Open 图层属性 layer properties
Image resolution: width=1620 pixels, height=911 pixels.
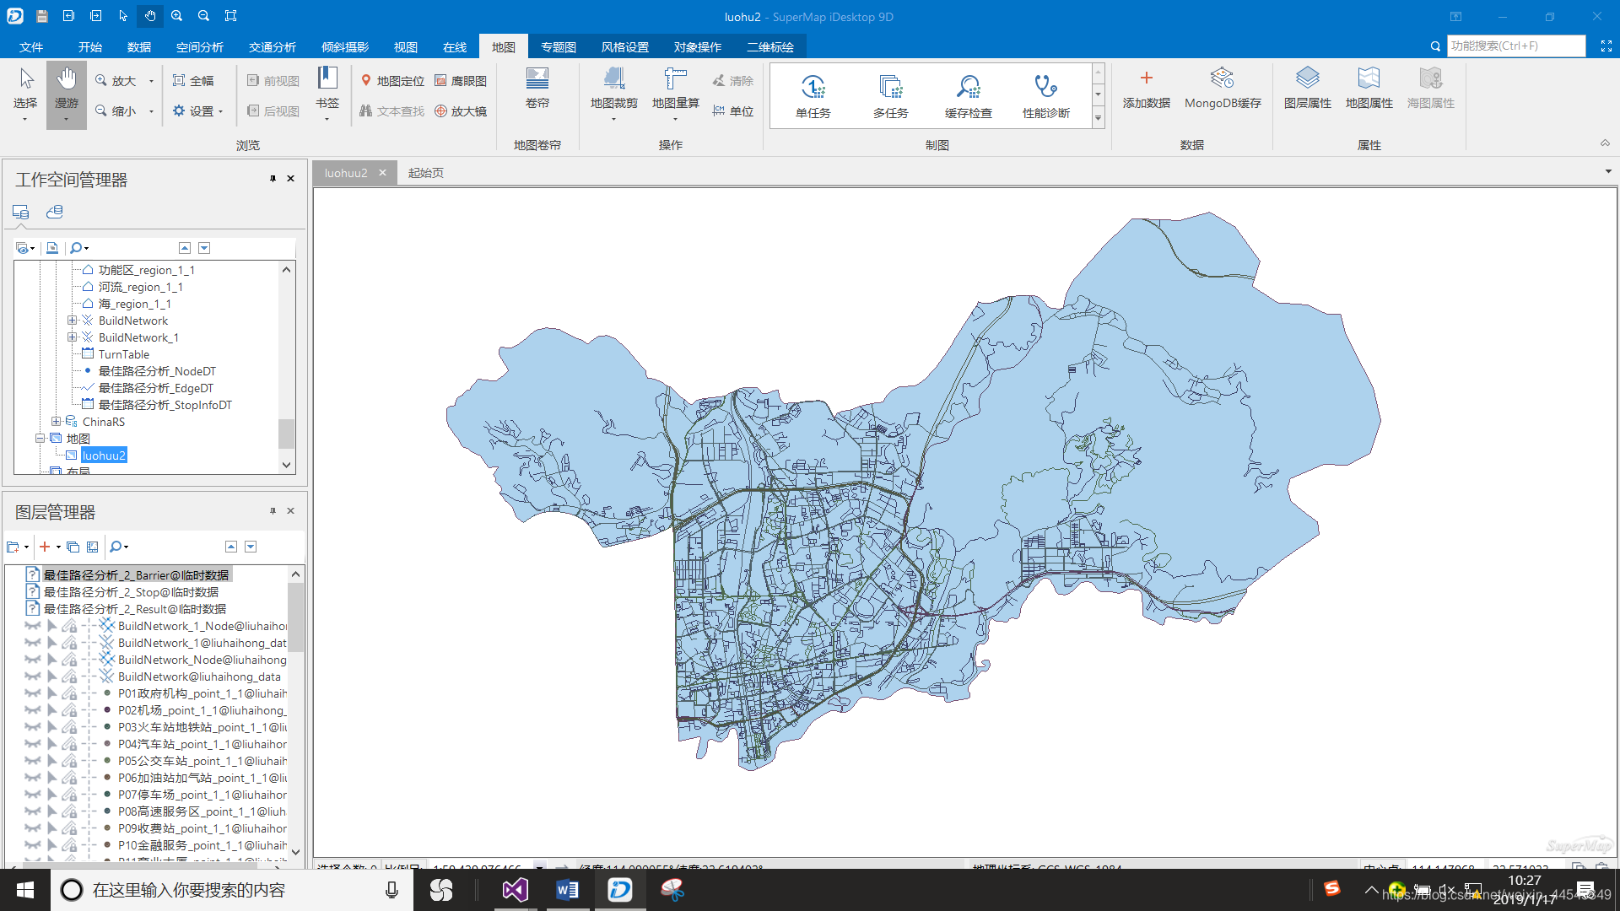[x=1308, y=88]
